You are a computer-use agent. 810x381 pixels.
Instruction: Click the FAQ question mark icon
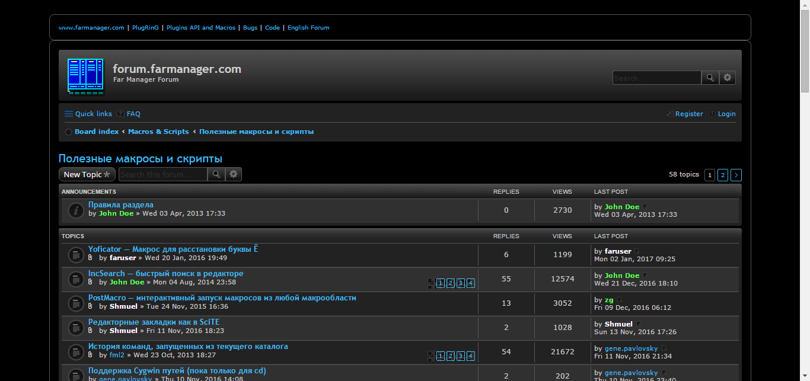121,114
